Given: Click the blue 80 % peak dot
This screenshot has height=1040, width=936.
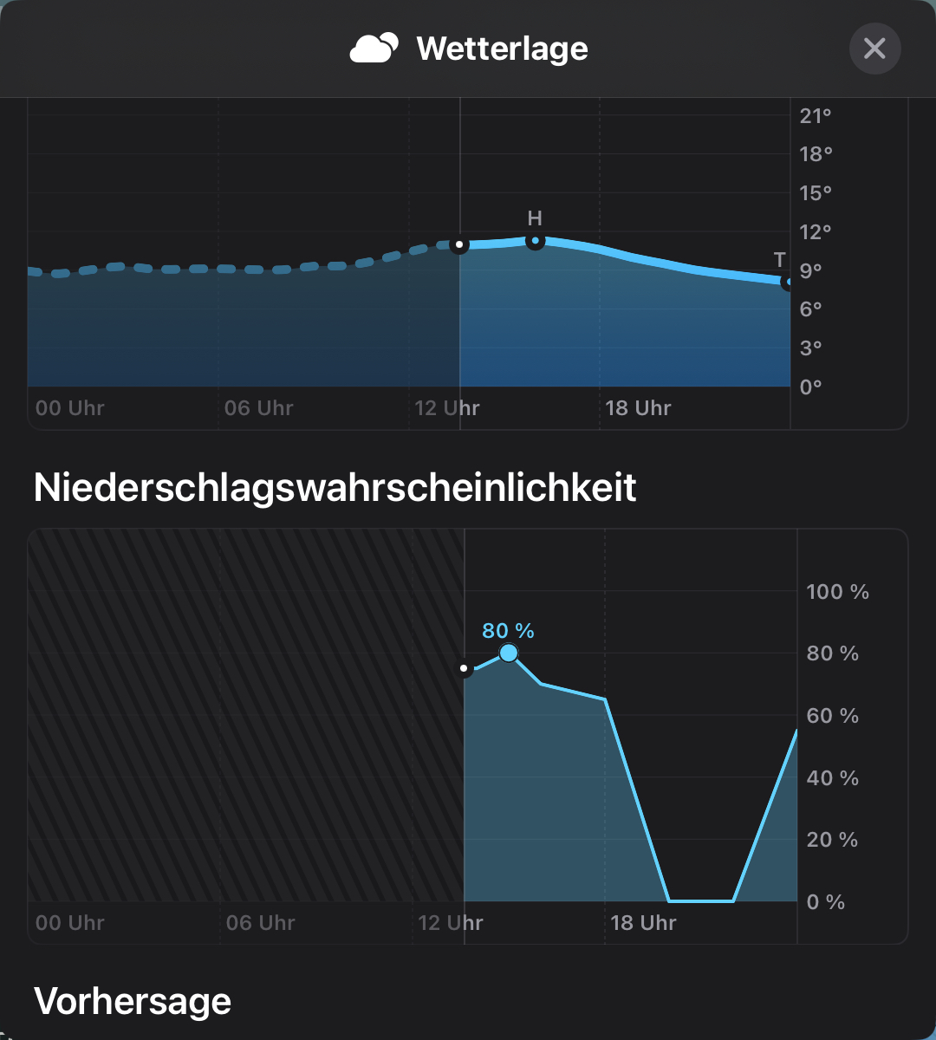Looking at the screenshot, I should pos(509,653).
